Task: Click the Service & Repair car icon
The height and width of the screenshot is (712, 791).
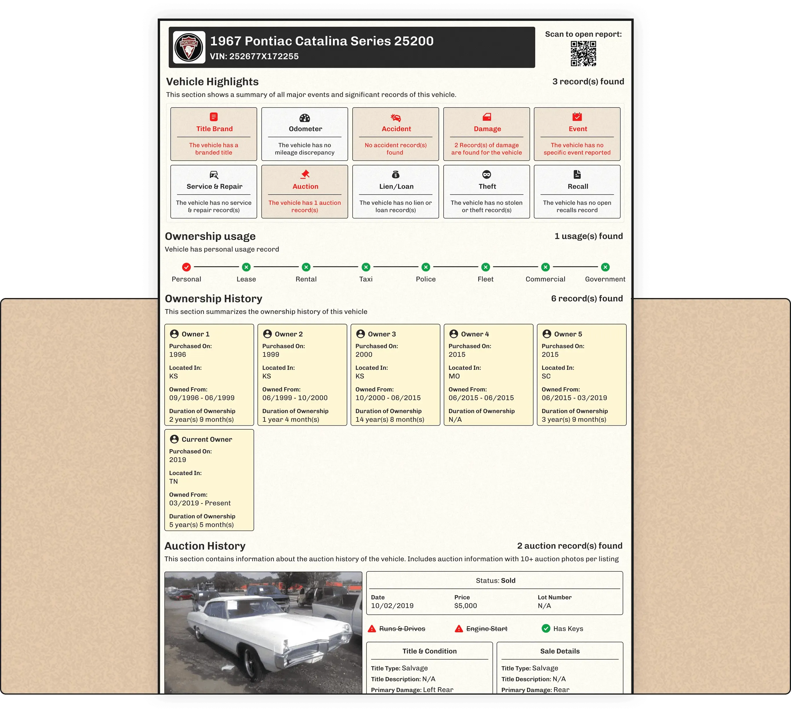Action: 214,175
